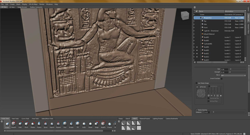250x135 pixels.
Task: Open the Material Presets tab
Action: pos(145,119)
